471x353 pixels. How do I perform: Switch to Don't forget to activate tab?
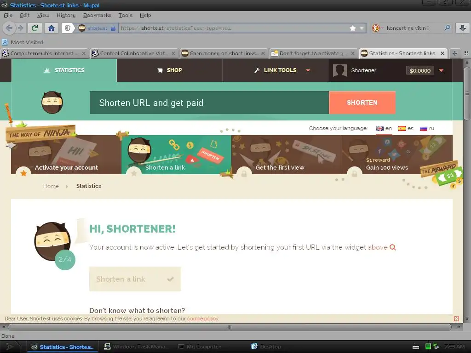tap(313, 53)
